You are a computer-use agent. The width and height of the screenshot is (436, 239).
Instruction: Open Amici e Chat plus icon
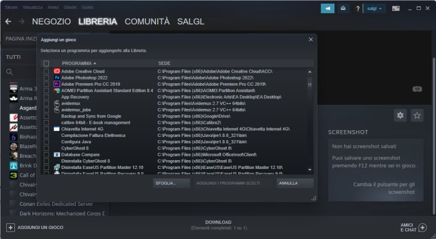click(x=422, y=228)
